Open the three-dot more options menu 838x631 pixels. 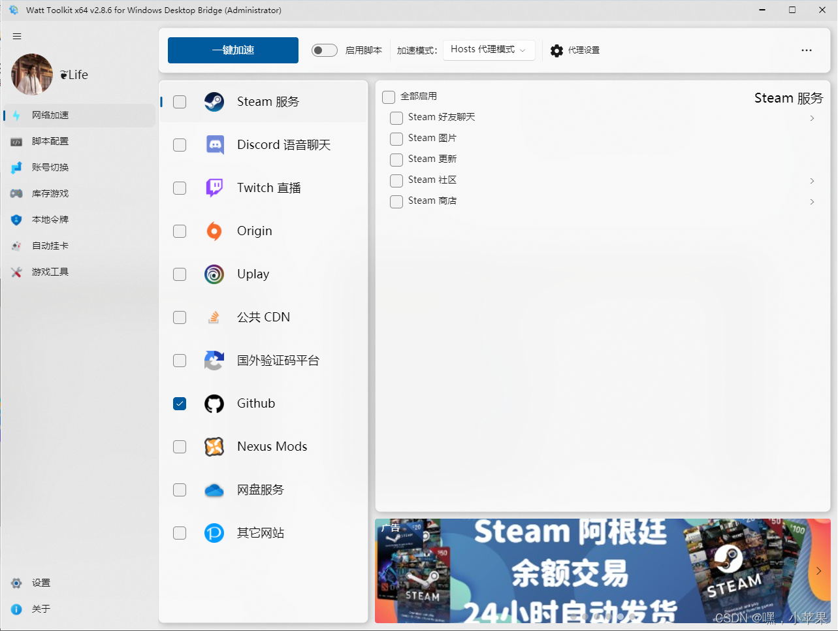807,50
